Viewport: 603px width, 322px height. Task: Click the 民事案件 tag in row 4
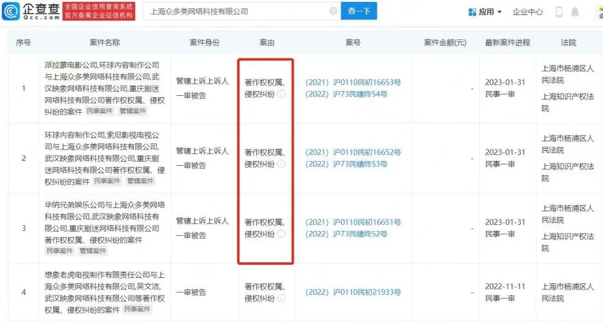(x=137, y=309)
